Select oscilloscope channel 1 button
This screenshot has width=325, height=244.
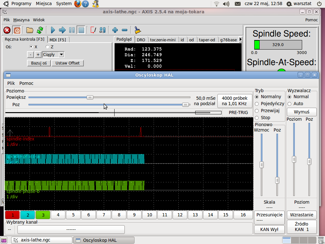tap(12, 215)
